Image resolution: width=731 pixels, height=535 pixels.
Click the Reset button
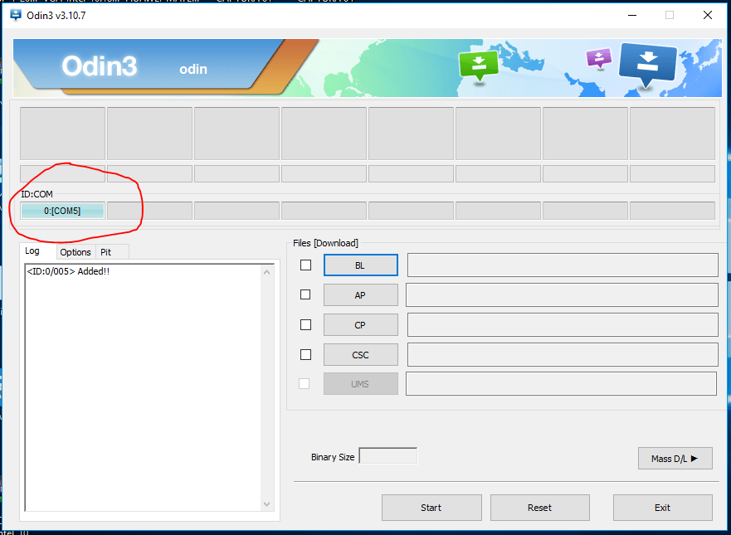click(x=540, y=508)
